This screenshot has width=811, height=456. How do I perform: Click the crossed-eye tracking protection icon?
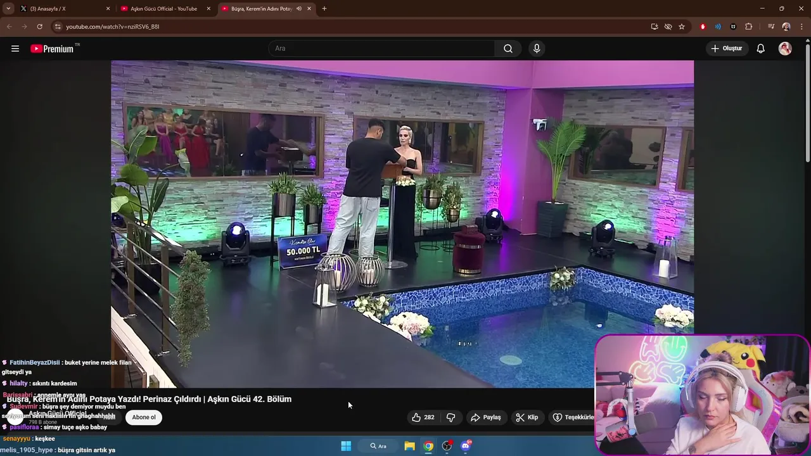668,27
